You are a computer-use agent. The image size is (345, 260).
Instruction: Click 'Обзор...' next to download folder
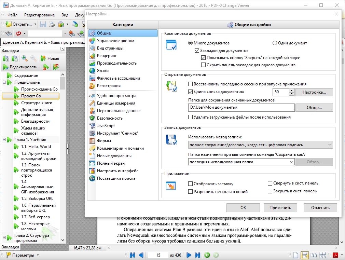[314, 108]
